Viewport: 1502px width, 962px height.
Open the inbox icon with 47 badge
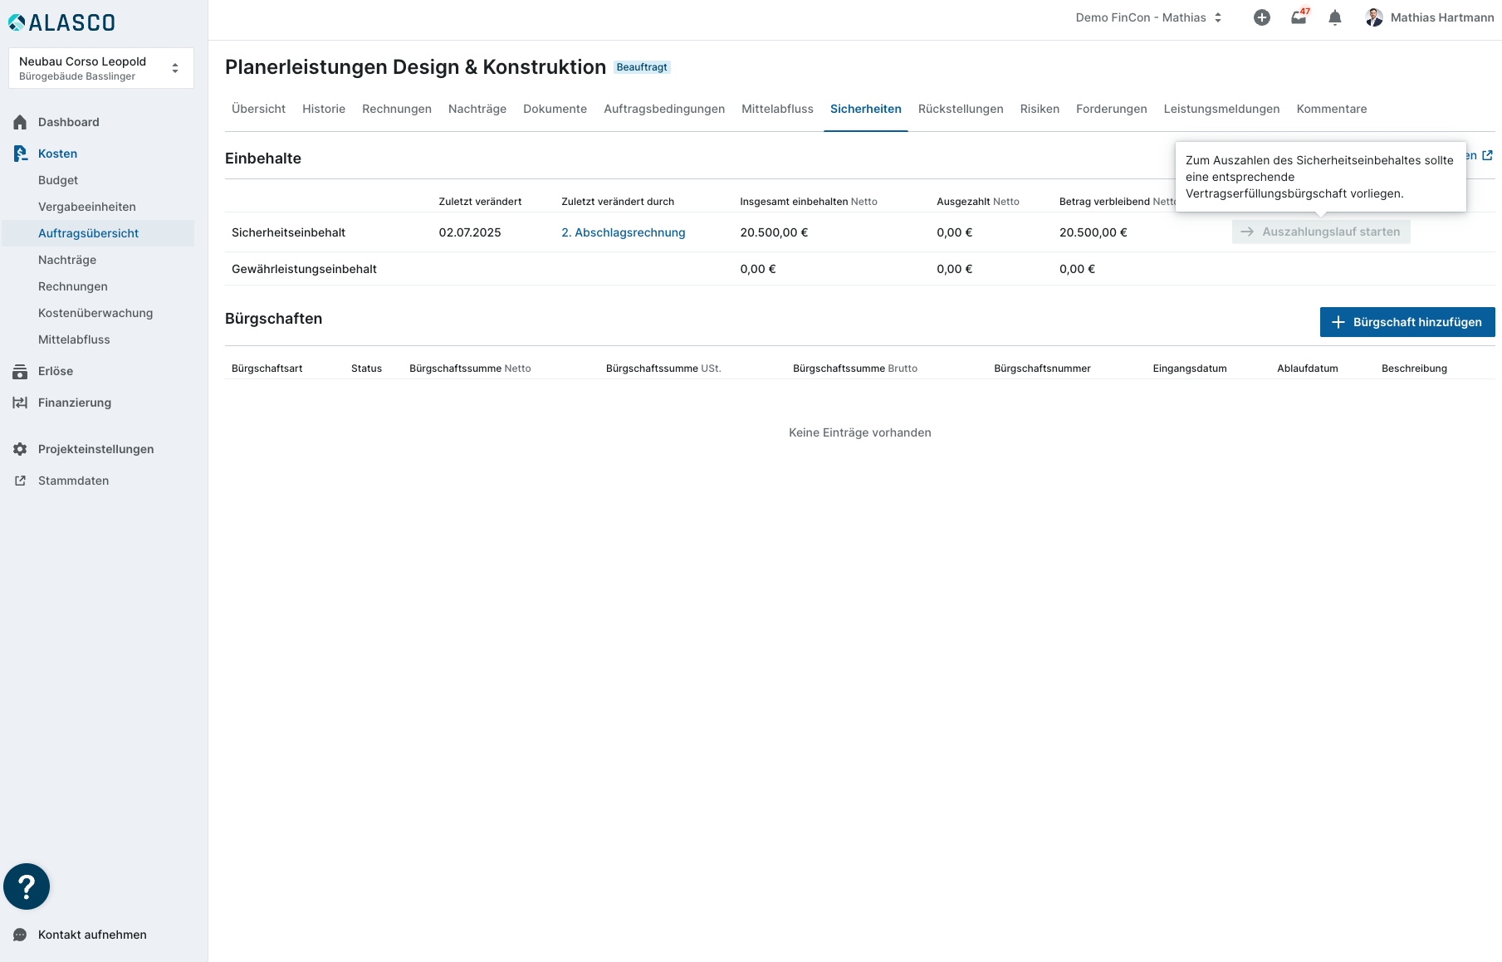tap(1299, 17)
